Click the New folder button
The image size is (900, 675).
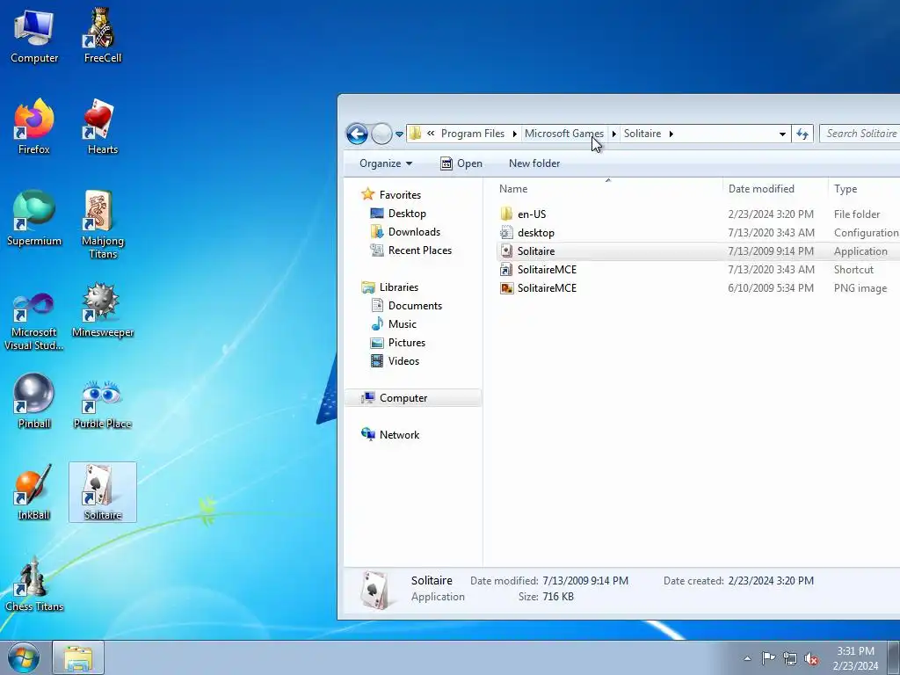[534, 163]
